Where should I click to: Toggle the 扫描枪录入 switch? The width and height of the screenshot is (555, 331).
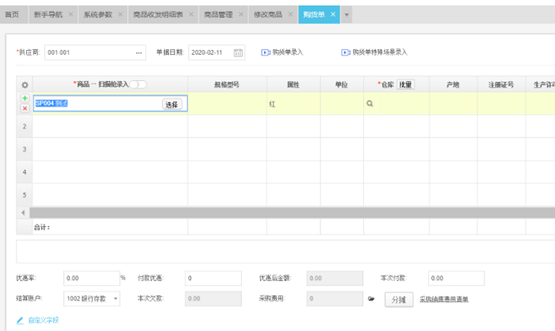pos(138,84)
